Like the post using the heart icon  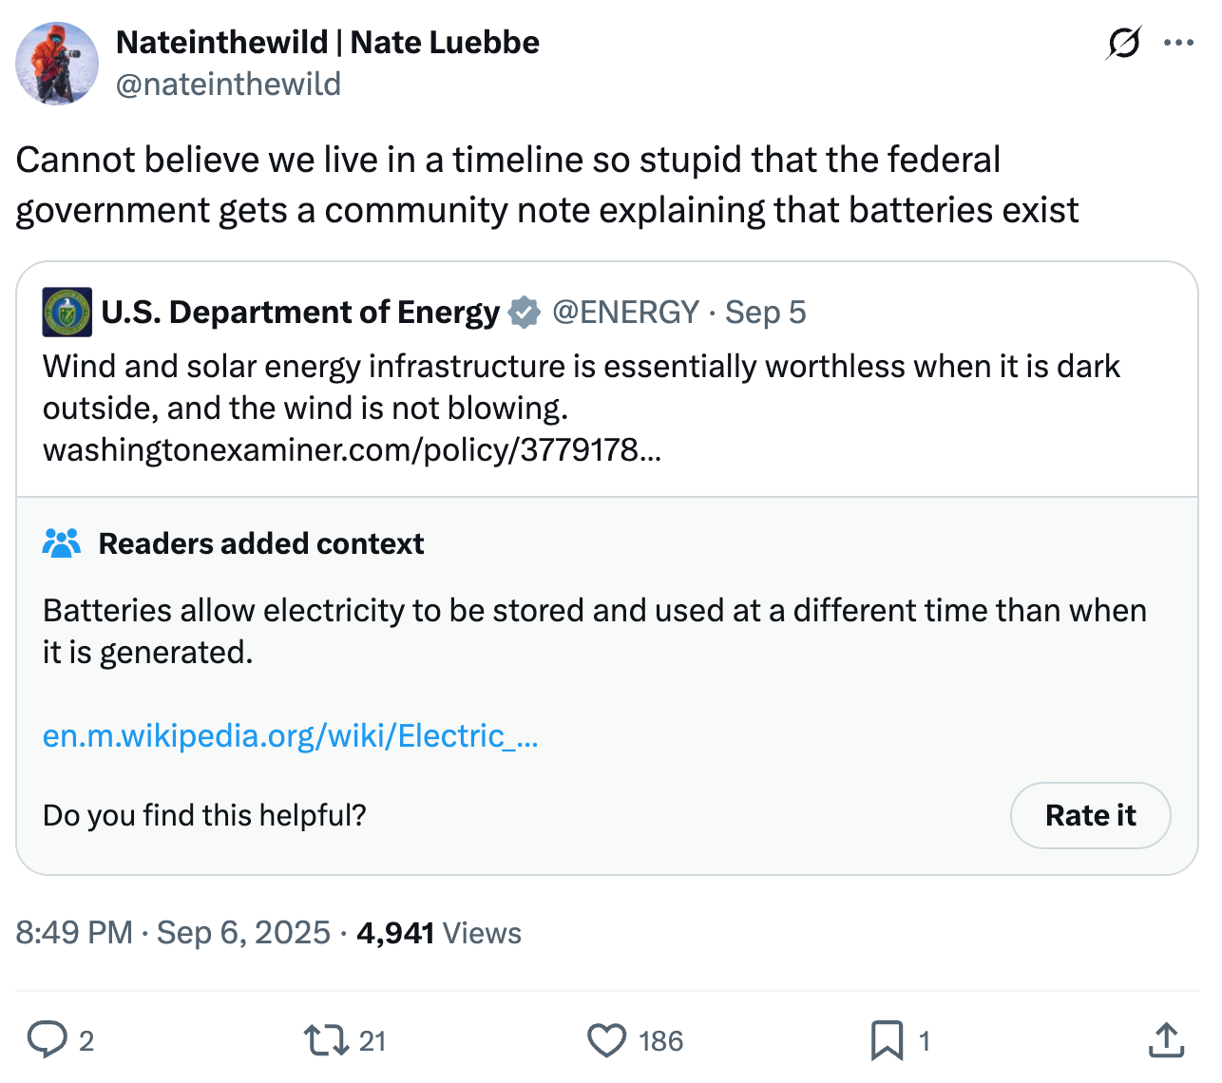[x=606, y=1041]
